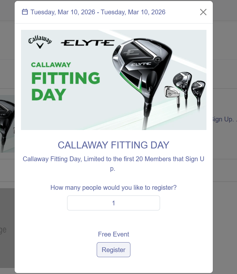Close the event registration dialog

pyautogui.click(x=203, y=12)
